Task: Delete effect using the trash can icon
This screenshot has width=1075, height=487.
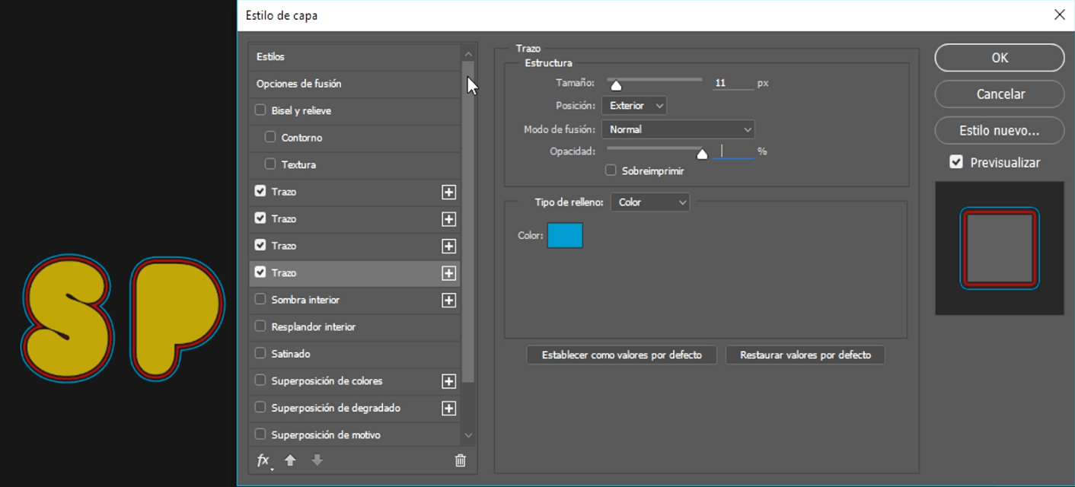Action: tap(460, 460)
